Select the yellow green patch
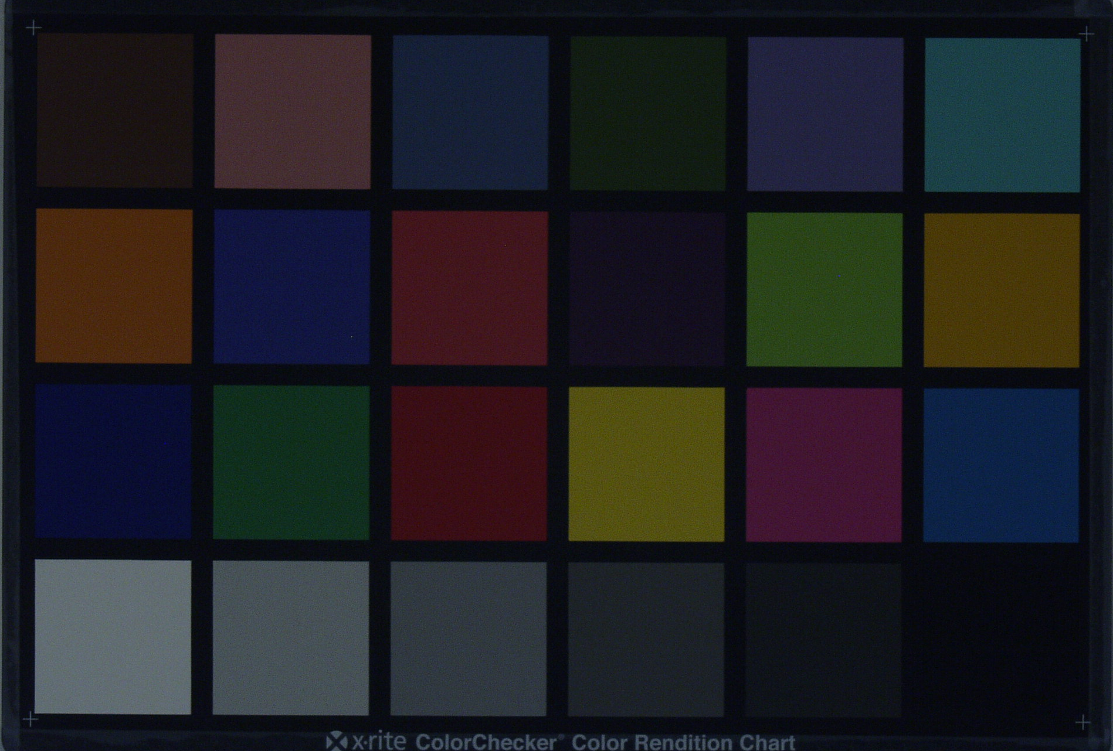 [824, 289]
